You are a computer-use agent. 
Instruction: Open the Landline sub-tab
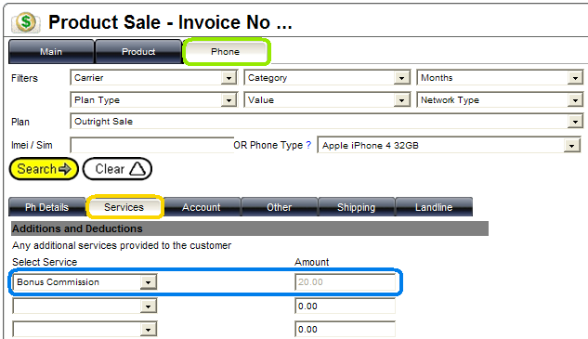[x=434, y=207]
